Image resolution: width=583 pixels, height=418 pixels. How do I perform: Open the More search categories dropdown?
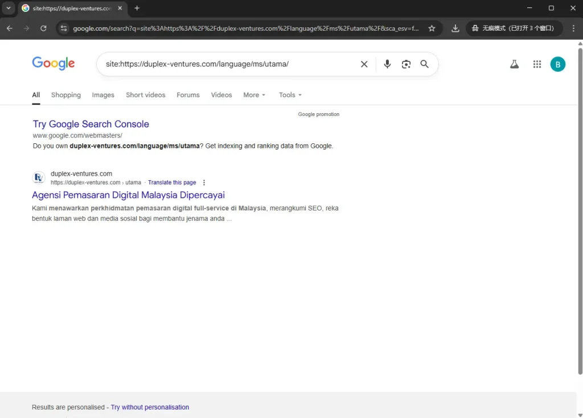(x=254, y=95)
